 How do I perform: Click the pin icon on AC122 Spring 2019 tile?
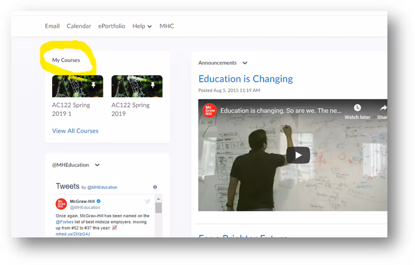tap(153, 85)
